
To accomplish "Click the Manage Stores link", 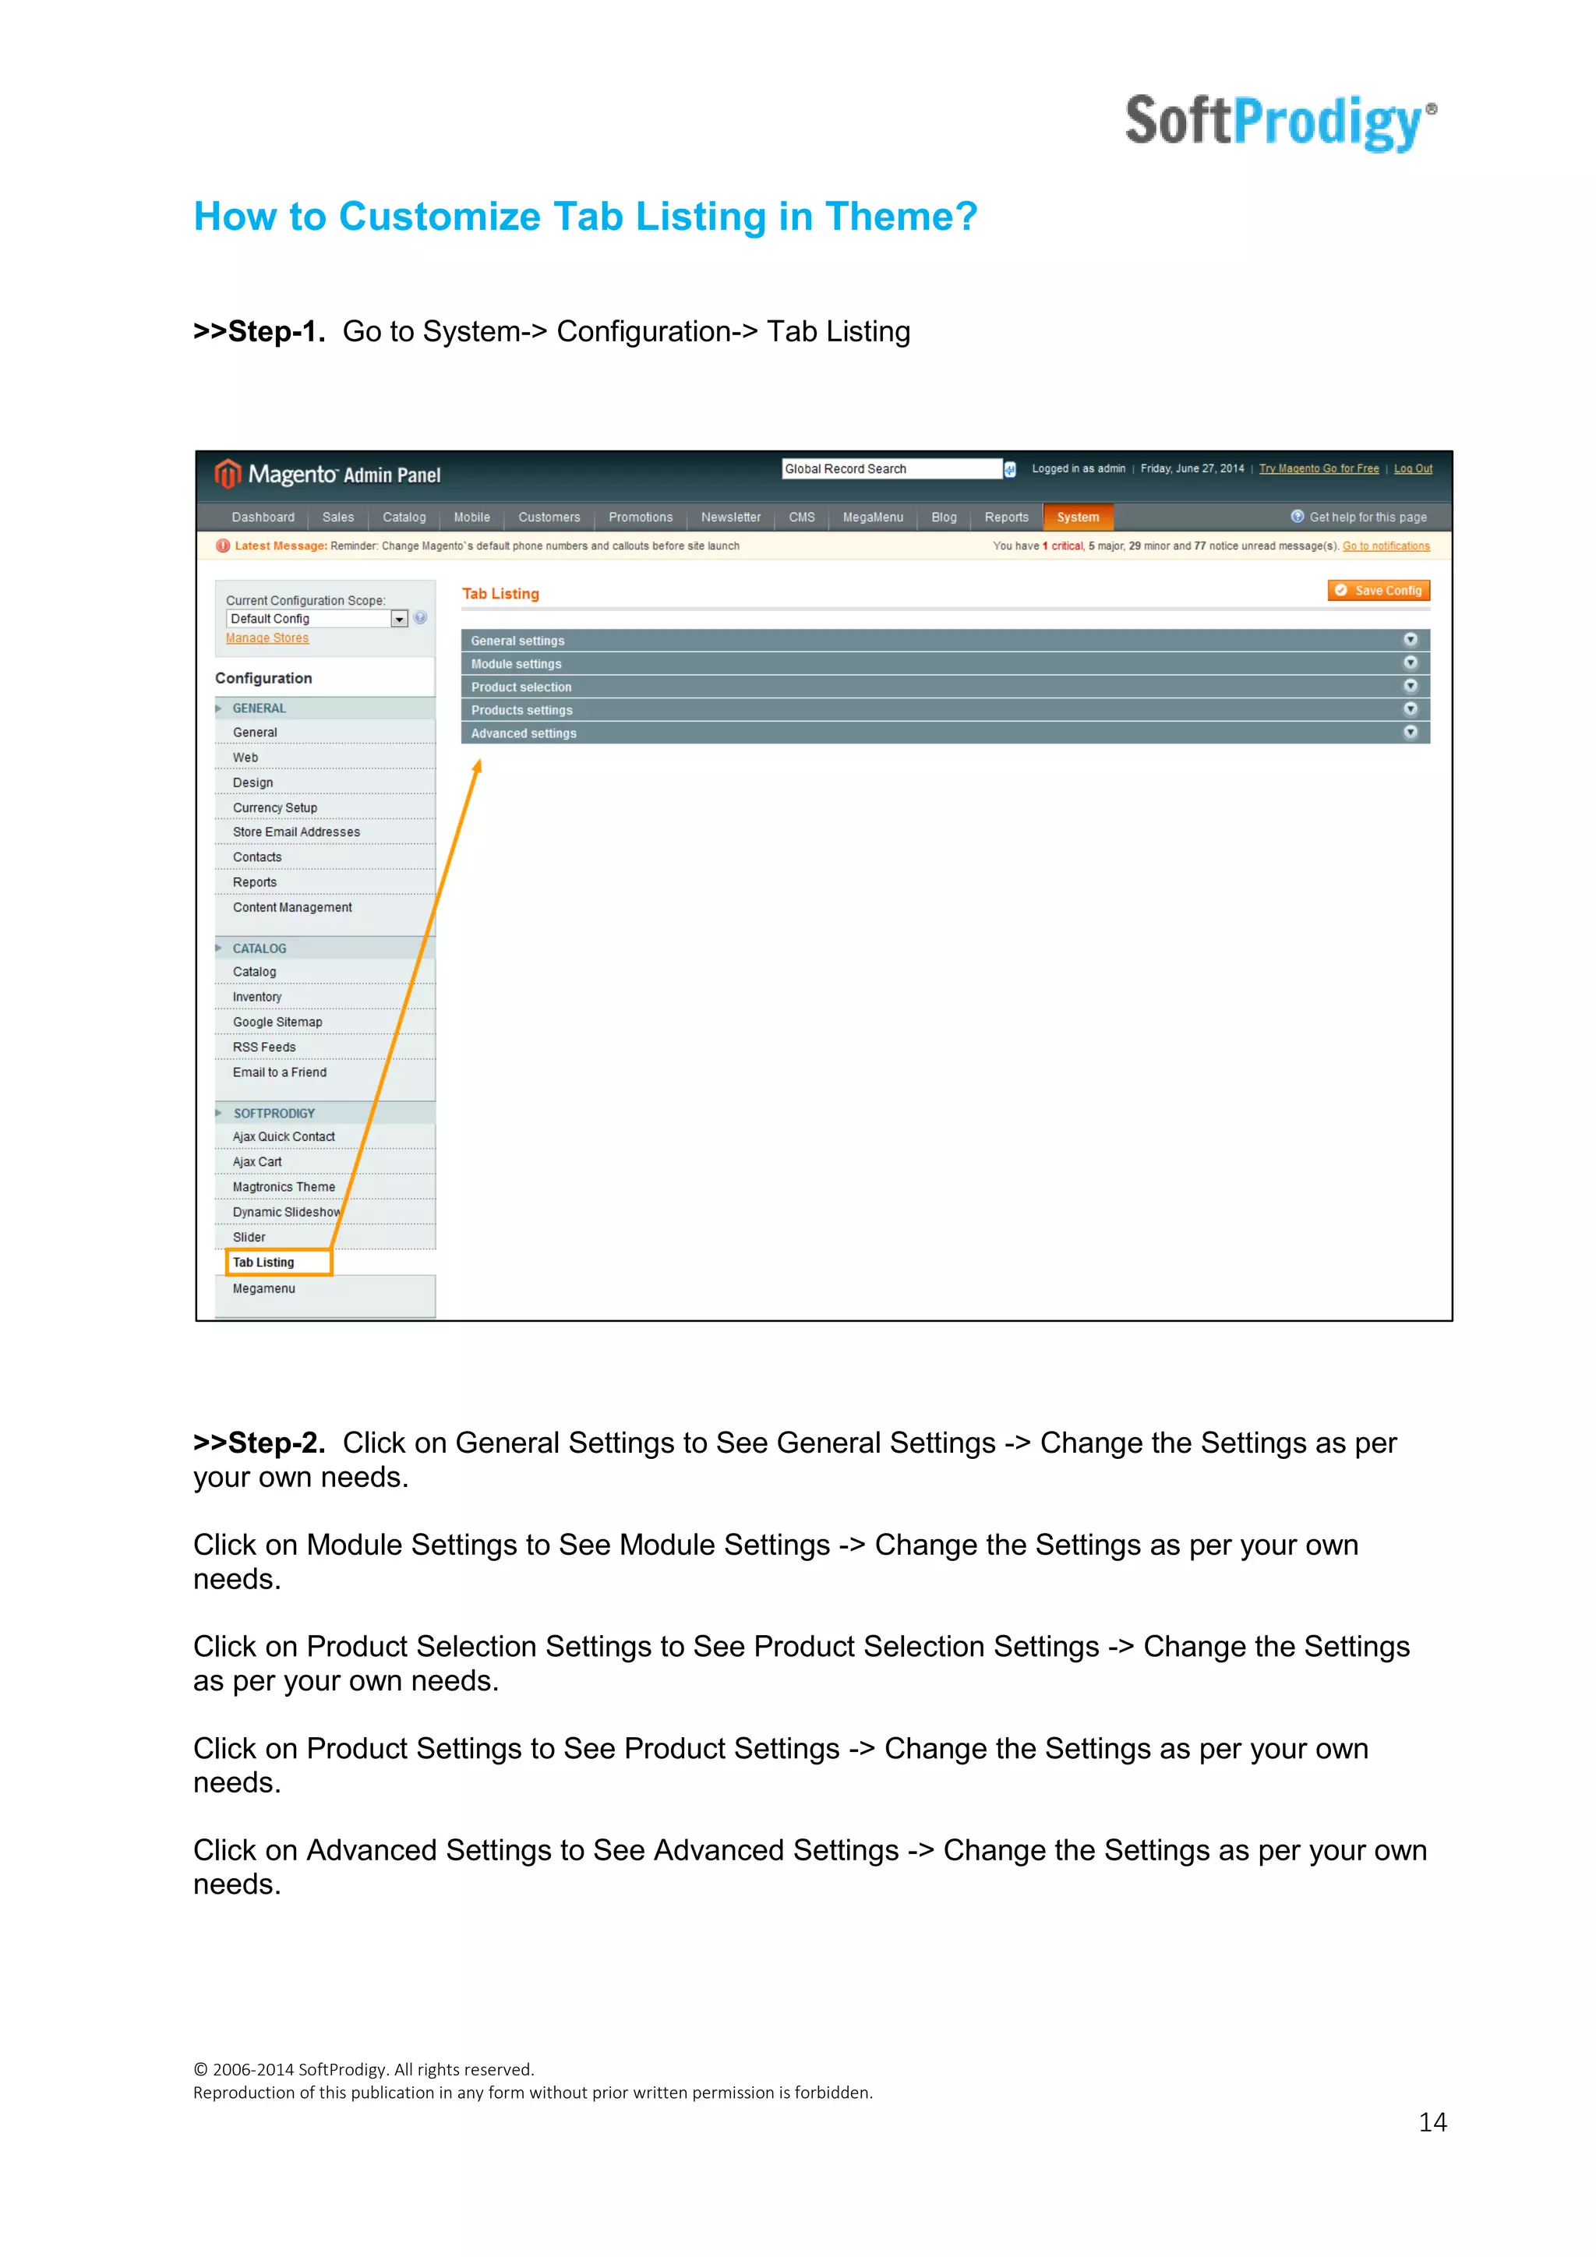I will coord(267,638).
